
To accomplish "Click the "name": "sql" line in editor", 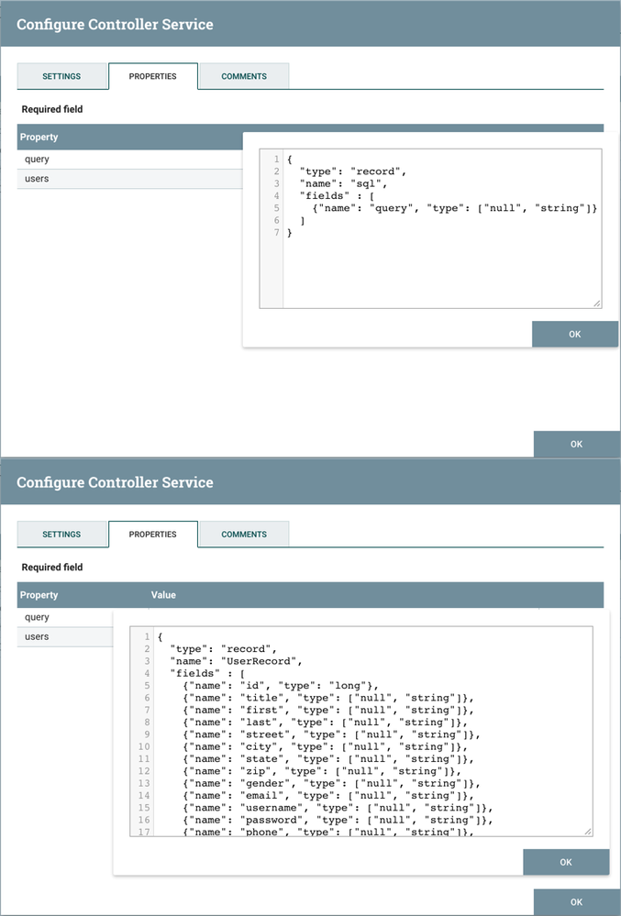I will (343, 183).
